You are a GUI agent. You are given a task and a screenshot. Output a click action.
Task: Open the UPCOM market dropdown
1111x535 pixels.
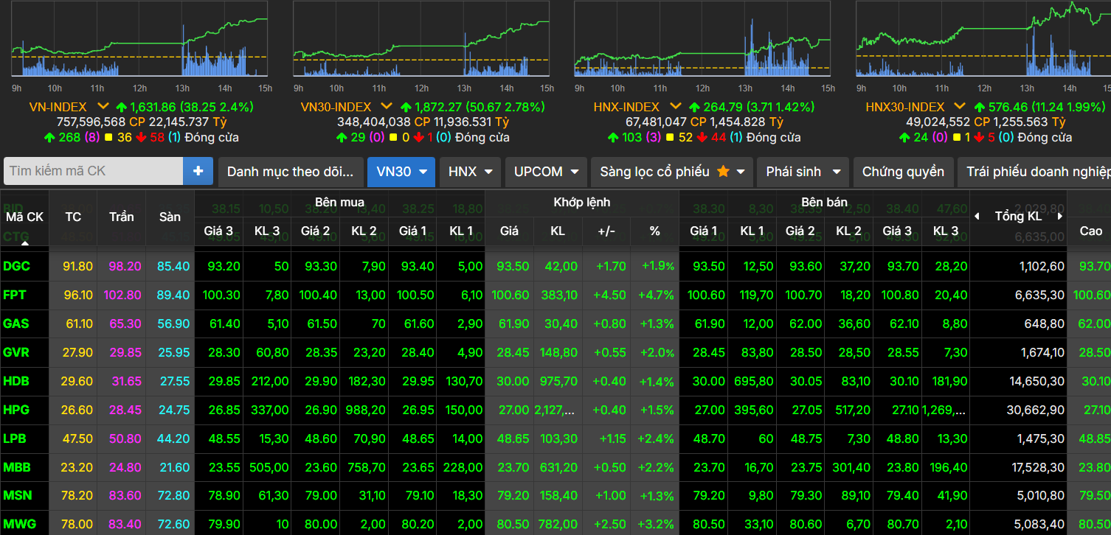[546, 172]
